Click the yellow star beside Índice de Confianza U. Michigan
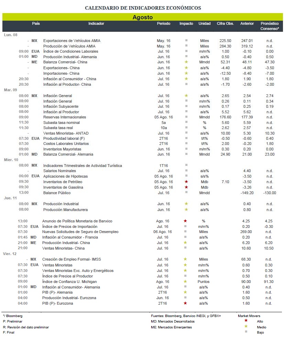This screenshot has width=284, height=337. (x=185, y=281)
